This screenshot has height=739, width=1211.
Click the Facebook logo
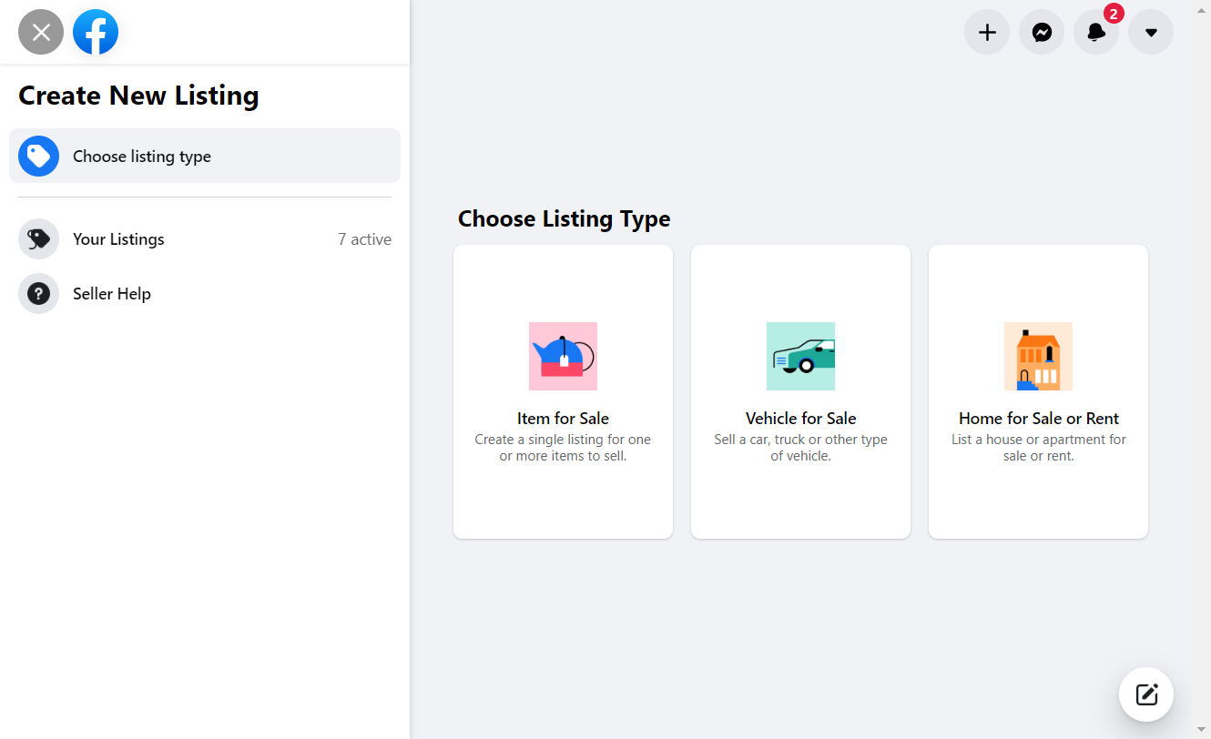point(96,32)
